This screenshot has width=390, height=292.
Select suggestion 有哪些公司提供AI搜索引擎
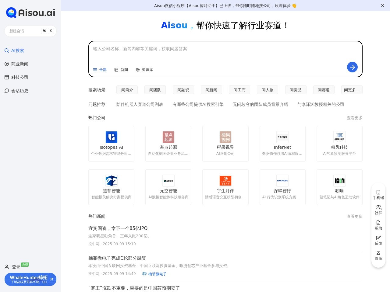coord(198,104)
